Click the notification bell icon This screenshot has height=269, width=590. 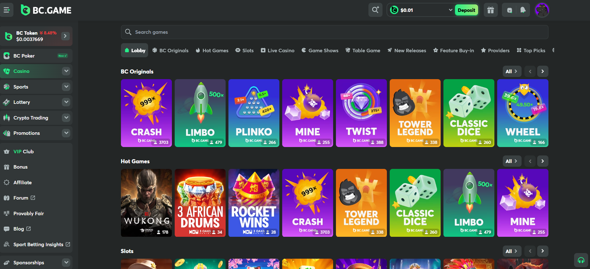coord(523,10)
